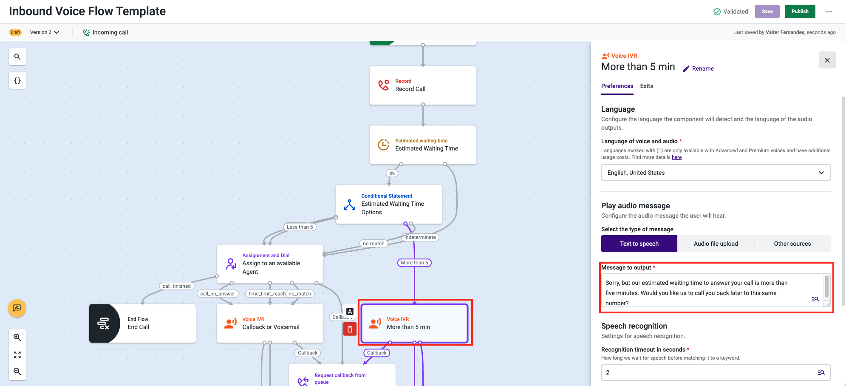Delete selected component with red trash icon
The width and height of the screenshot is (846, 386).
coord(350,329)
